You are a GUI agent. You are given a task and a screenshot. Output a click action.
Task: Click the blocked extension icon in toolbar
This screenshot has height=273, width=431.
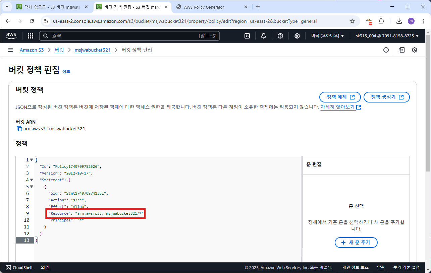(x=369, y=21)
